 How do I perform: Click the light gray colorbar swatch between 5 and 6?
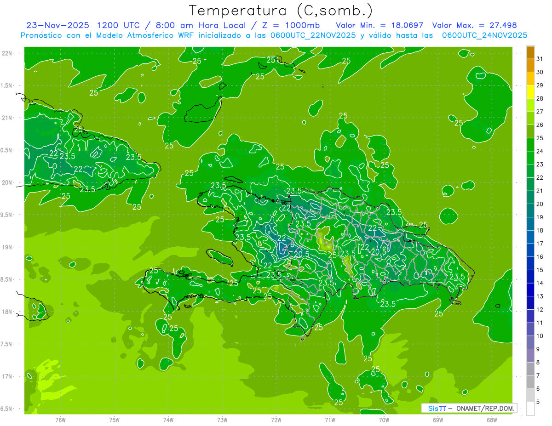point(530,395)
